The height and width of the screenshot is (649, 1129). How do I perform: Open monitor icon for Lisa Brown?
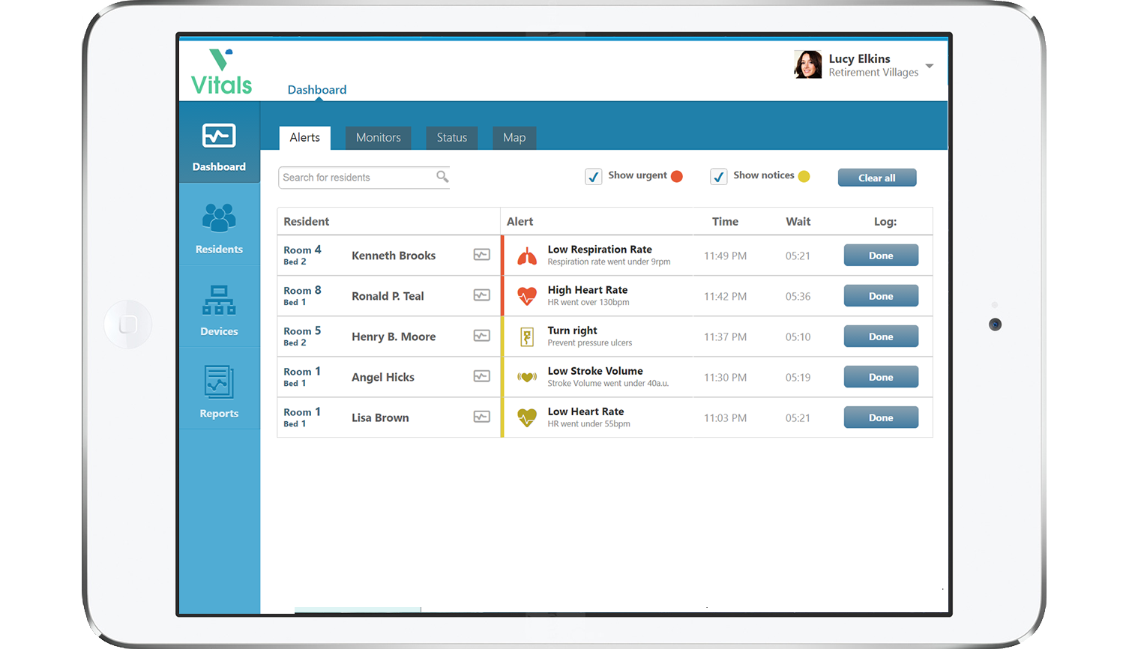click(x=482, y=417)
